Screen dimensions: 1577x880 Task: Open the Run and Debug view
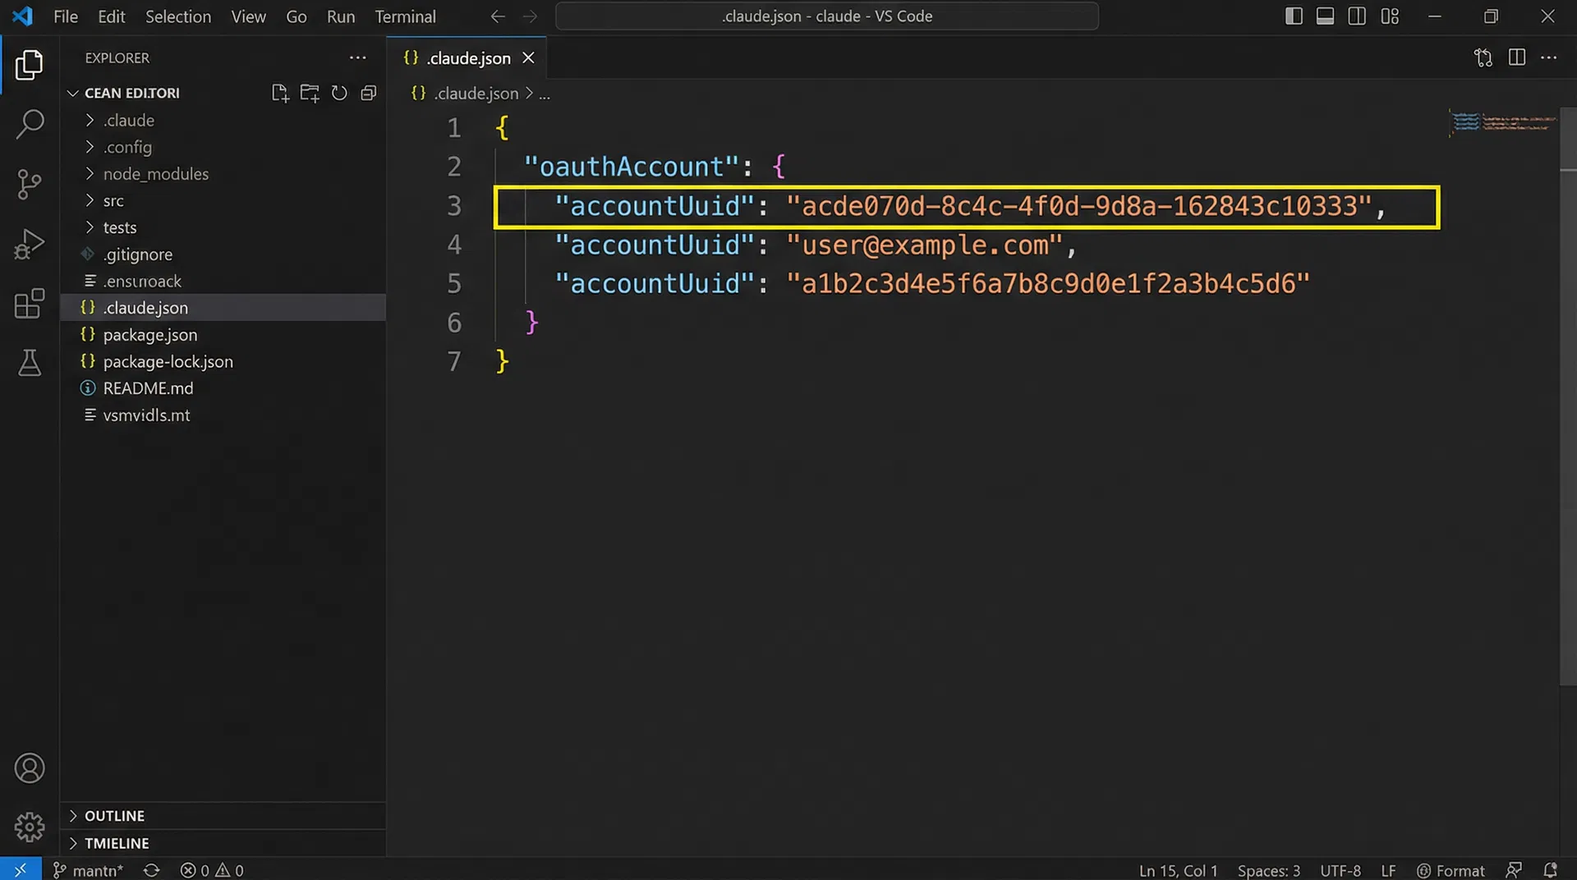(30, 244)
